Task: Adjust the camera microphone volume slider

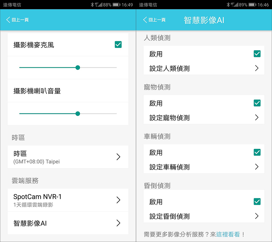Action: (68, 68)
